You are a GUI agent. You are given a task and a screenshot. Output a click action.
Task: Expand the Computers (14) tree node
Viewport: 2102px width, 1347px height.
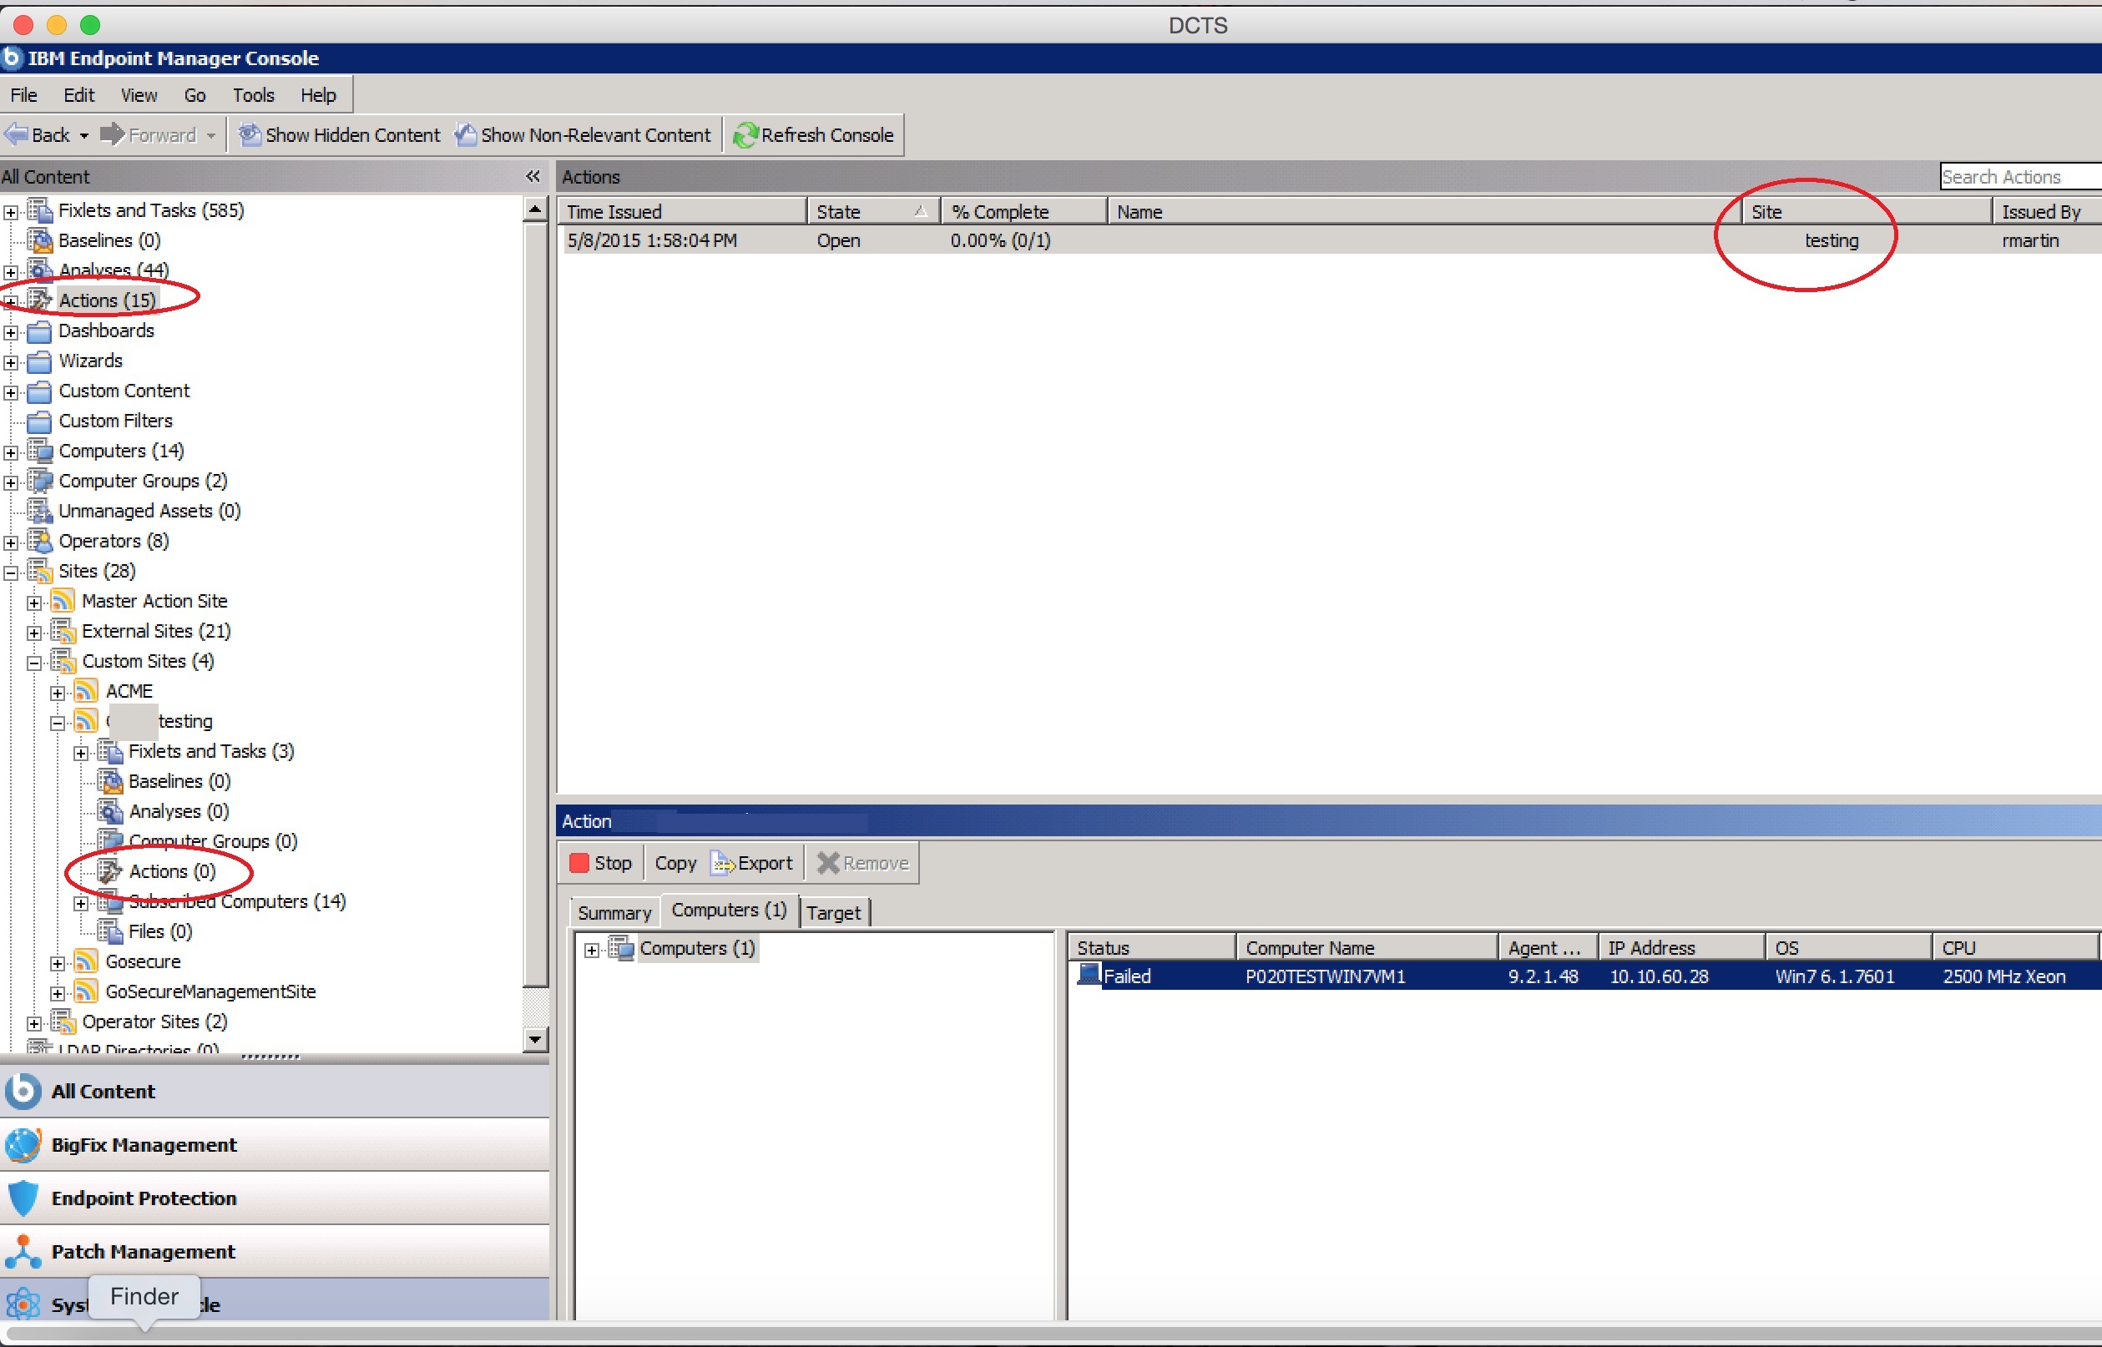(10, 452)
